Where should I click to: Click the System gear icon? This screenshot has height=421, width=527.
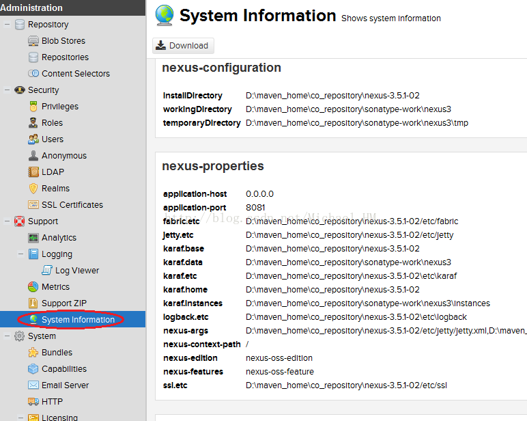(x=20, y=336)
